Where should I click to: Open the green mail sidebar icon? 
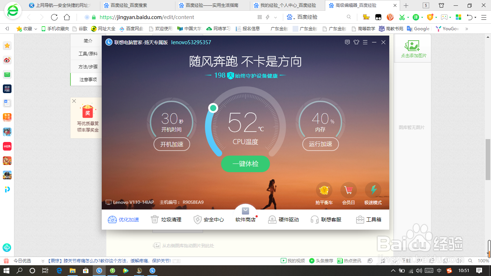click(x=7, y=74)
